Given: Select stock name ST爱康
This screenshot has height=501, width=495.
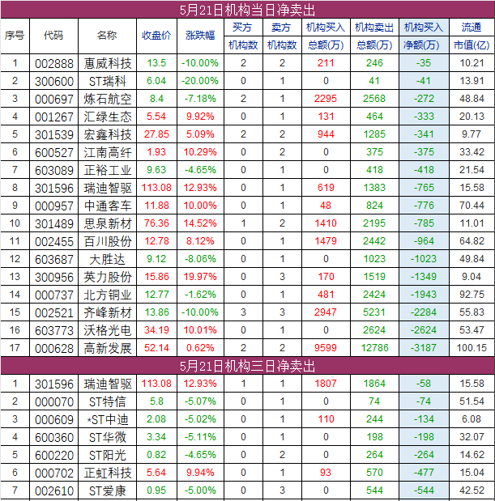Looking at the screenshot, I should click(x=108, y=490).
